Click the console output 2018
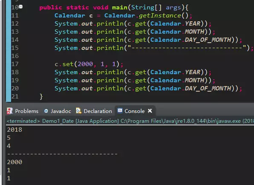 tap(14, 130)
